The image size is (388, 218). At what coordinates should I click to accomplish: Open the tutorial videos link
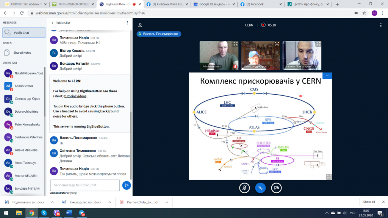point(75,96)
